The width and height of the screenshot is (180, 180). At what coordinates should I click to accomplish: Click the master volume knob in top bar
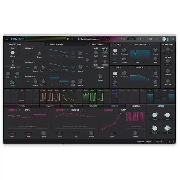164,39
